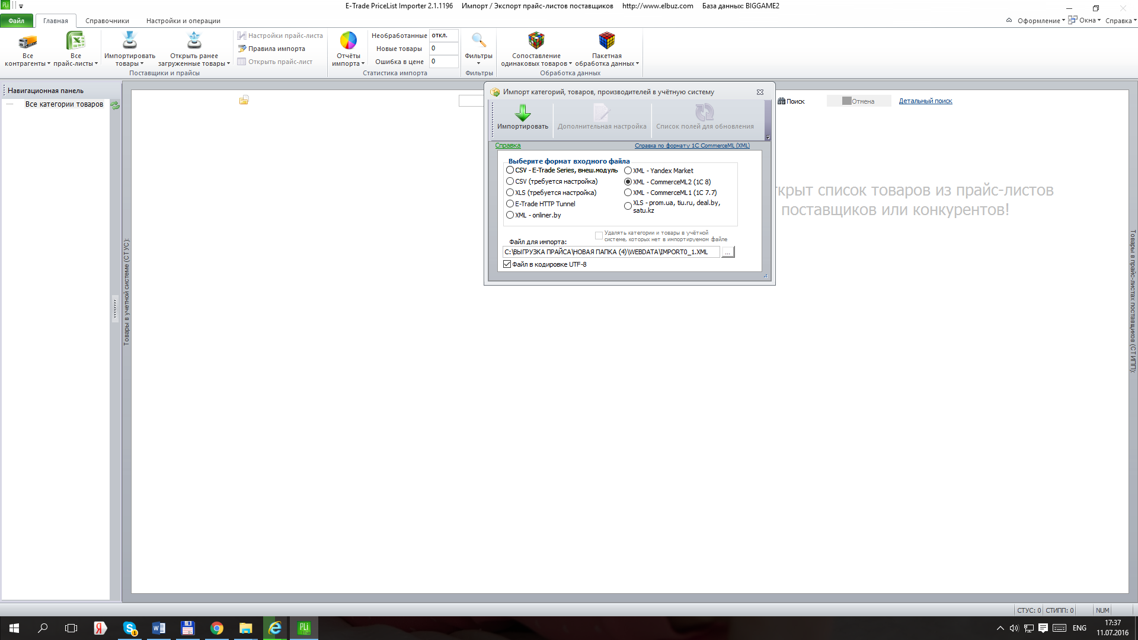Open the Детальный поиск link
The height and width of the screenshot is (640, 1138).
925,101
